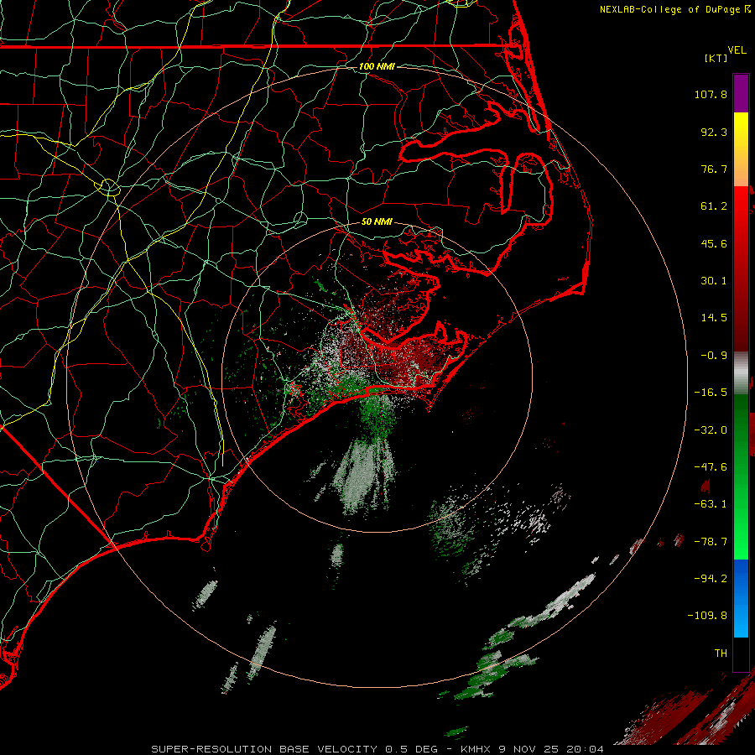Click the 92.3 legend value
This screenshot has width=755, height=755.
[714, 132]
